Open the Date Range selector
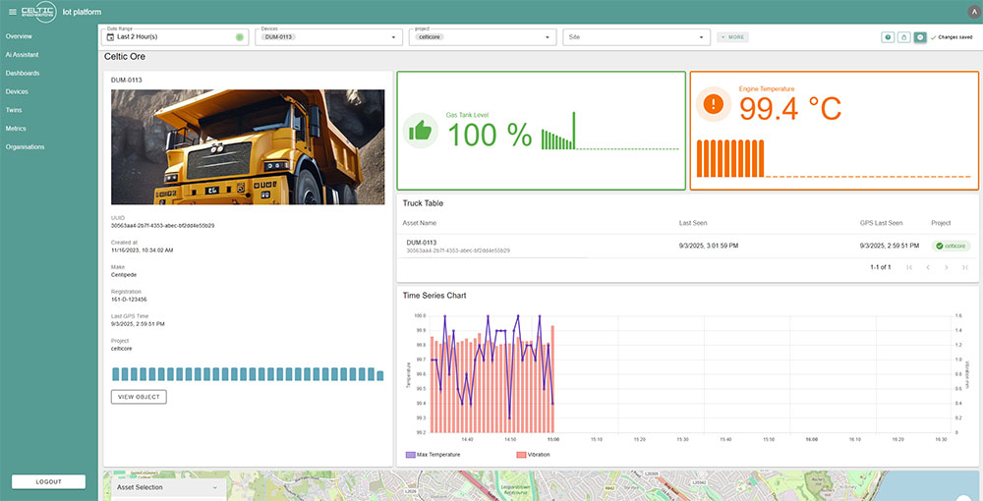The image size is (983, 501). tap(175, 37)
